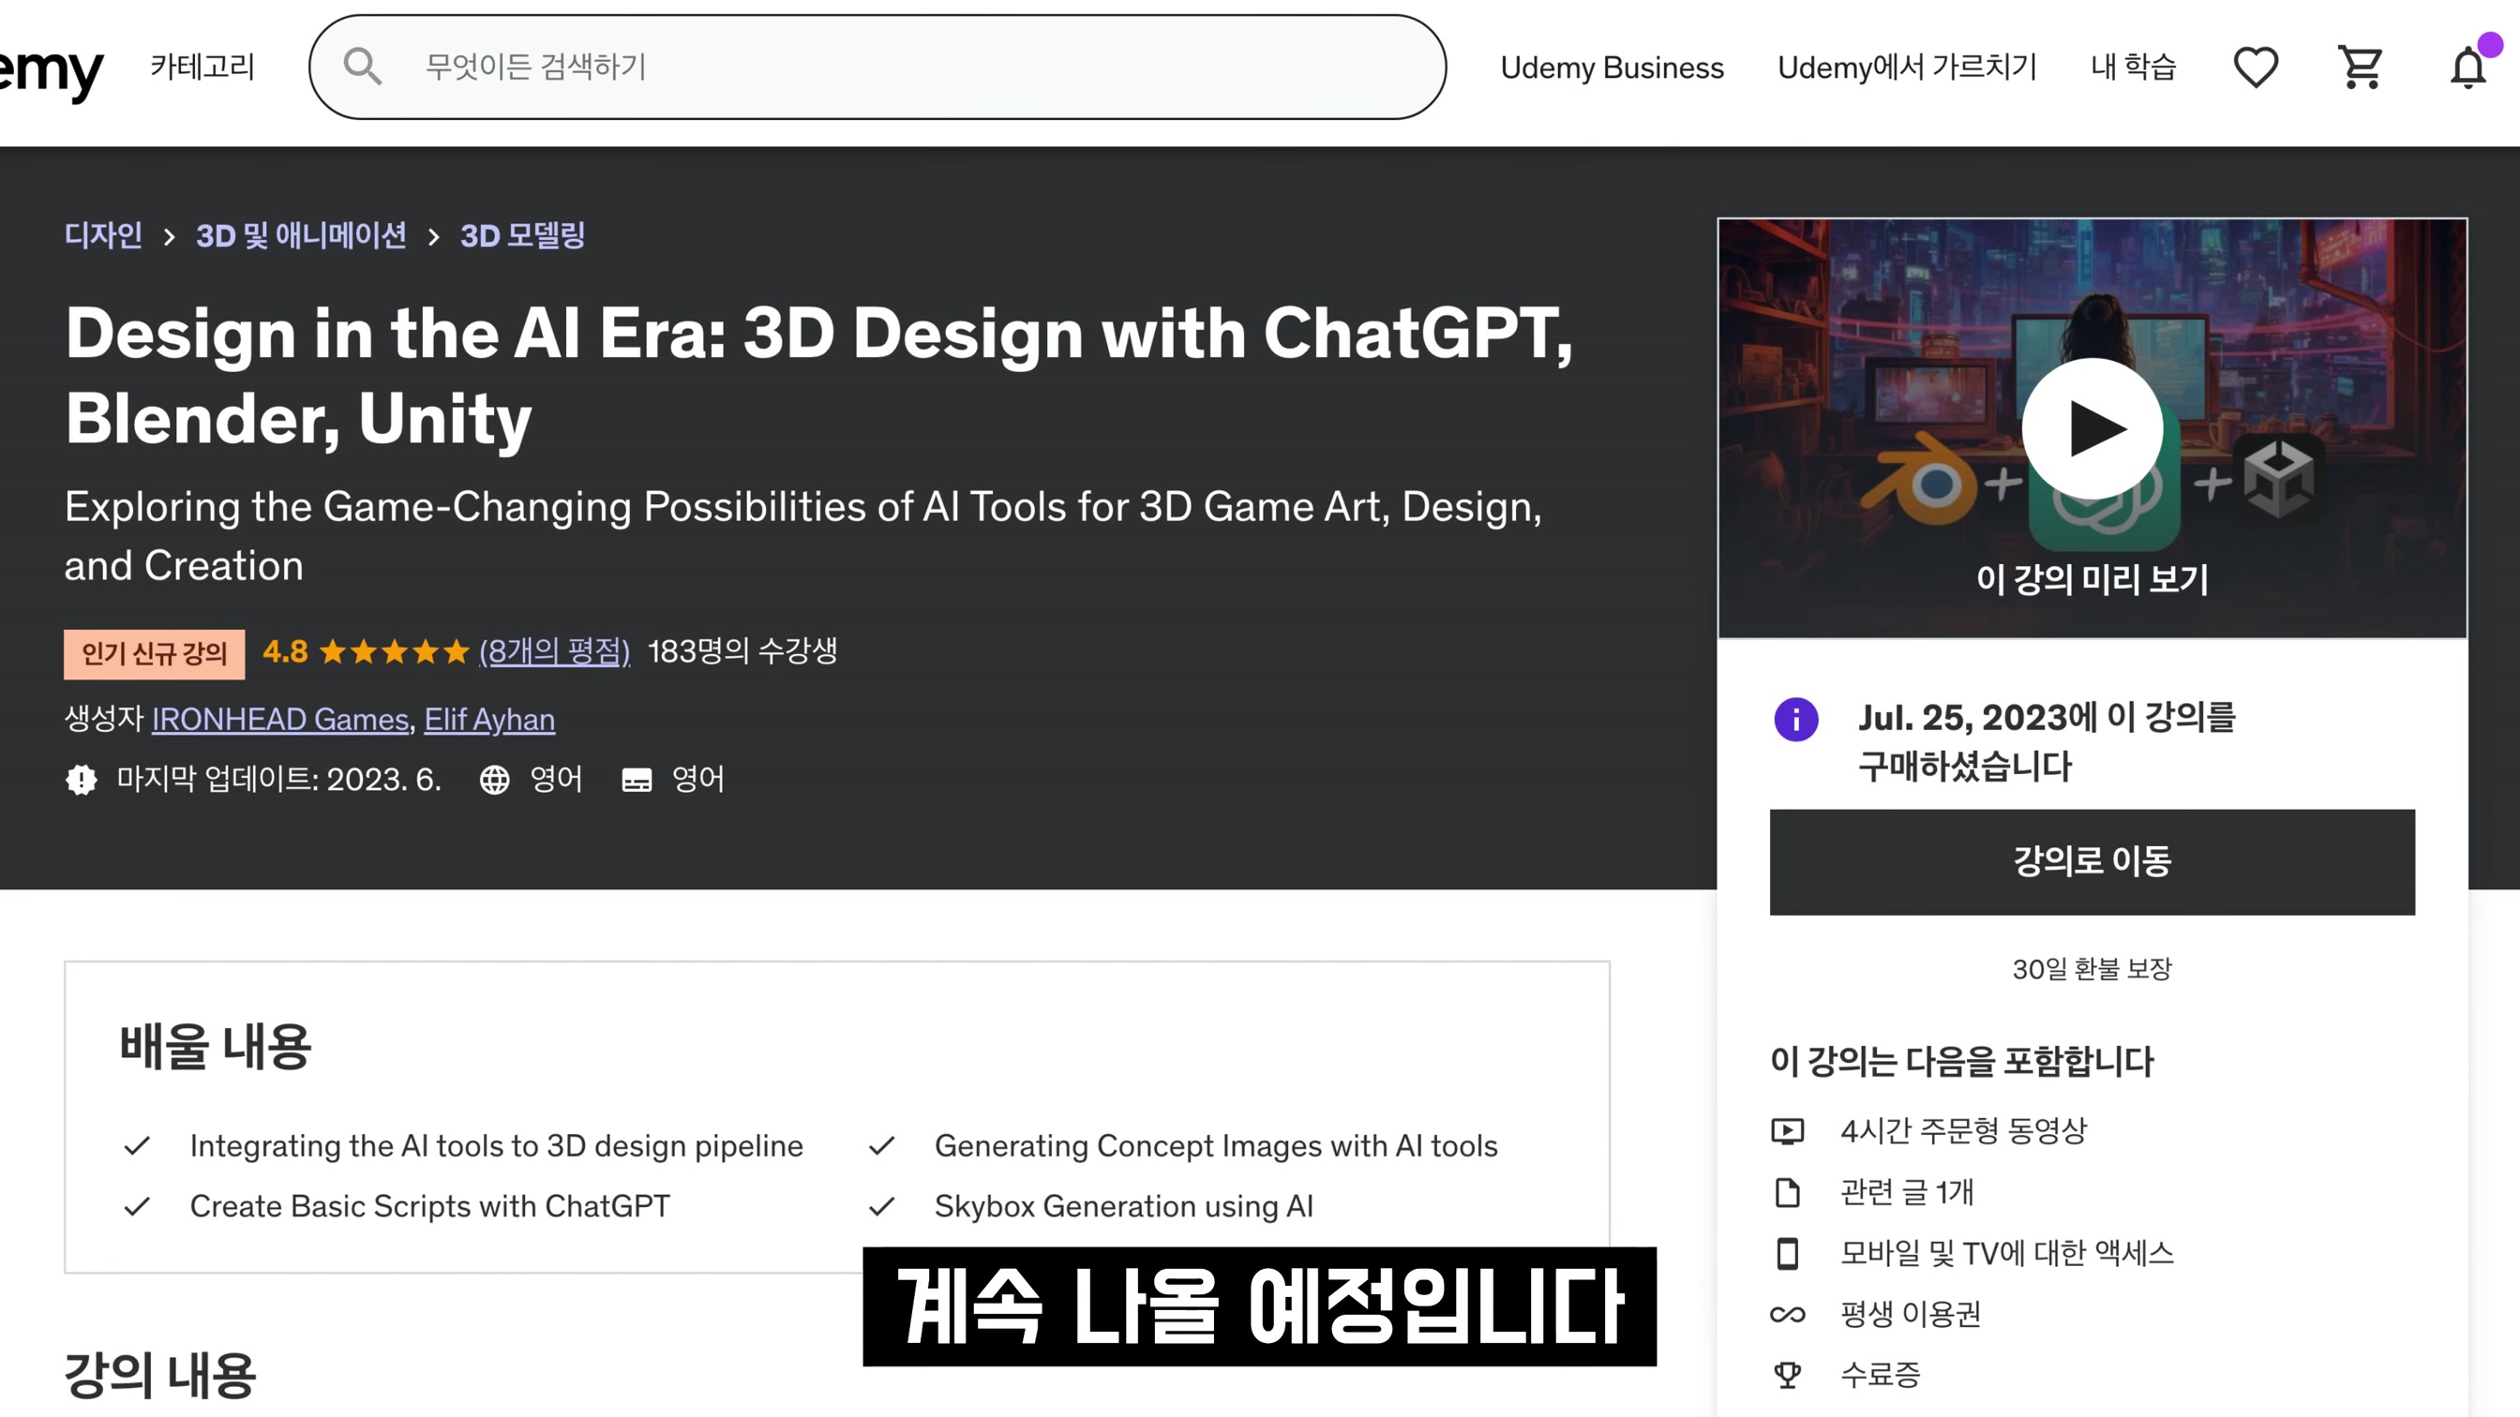Focus the 무엇이든 검색하기 search field
This screenshot has height=1417, width=2520.
coord(877,67)
